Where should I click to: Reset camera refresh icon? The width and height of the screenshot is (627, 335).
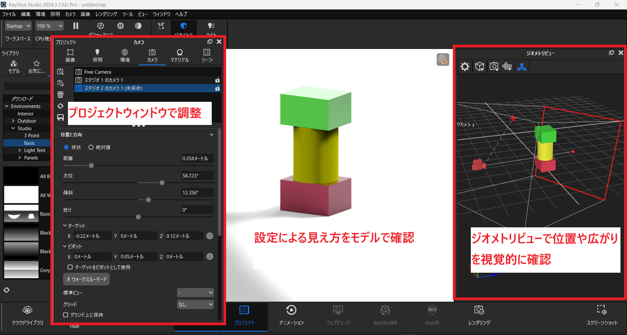(60, 106)
